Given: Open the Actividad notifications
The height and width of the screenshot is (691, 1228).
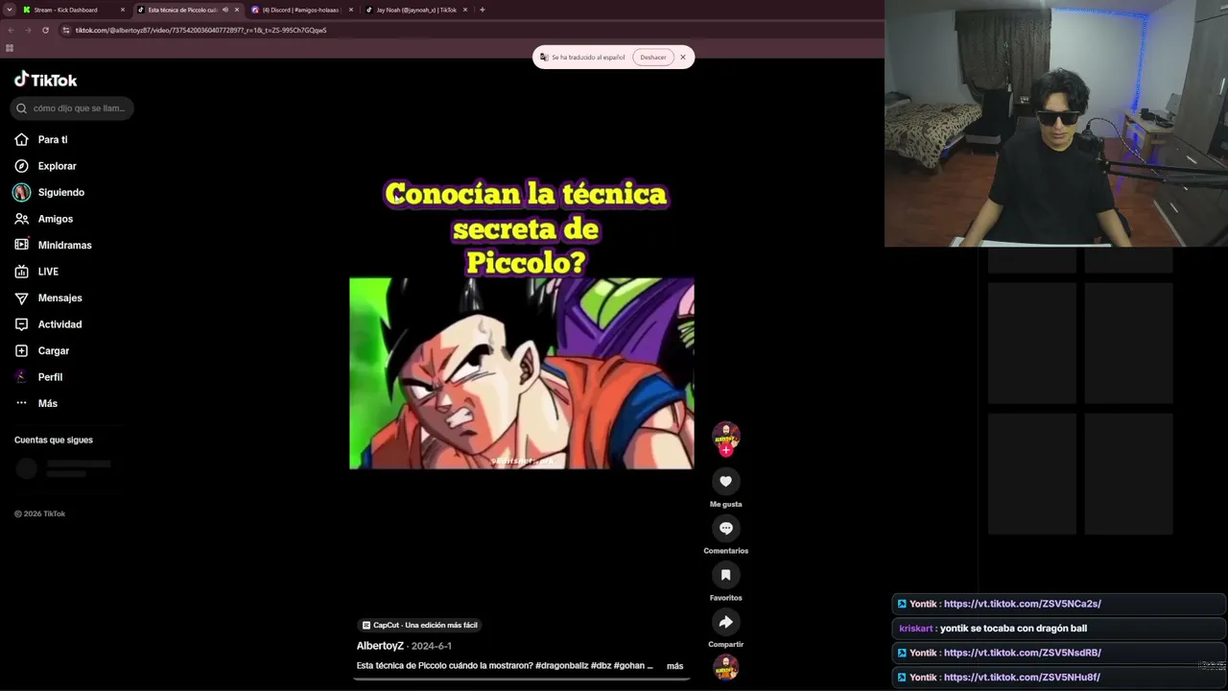Looking at the screenshot, I should (48, 324).
